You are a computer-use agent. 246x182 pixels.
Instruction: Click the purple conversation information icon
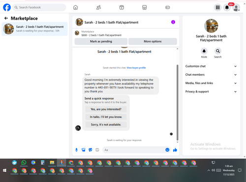(x=173, y=22)
